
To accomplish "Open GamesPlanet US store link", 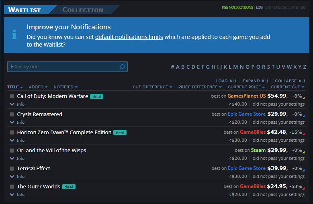I will tap(247, 96).
